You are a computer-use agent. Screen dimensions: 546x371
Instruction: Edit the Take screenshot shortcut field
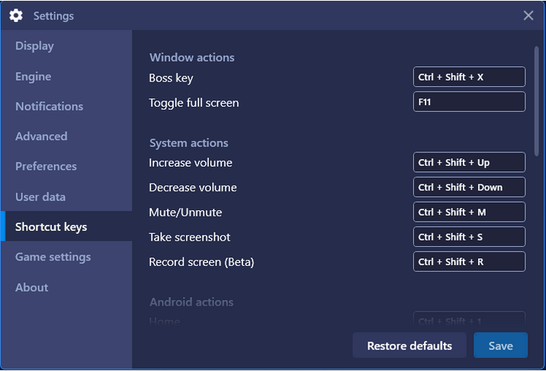[469, 237]
